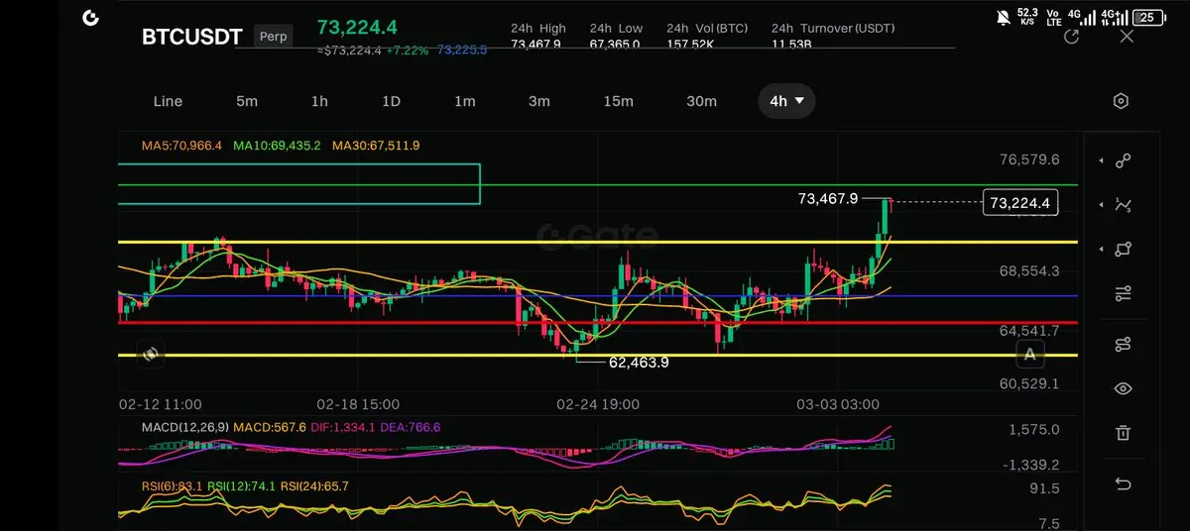Delete drawings with the trash icon
1190x531 pixels.
[1123, 433]
